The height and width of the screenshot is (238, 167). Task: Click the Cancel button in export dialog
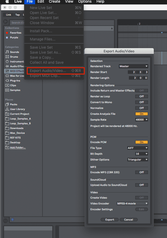pos(128,220)
